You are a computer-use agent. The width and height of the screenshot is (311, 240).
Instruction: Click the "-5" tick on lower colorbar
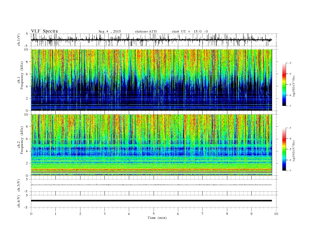click(289, 149)
